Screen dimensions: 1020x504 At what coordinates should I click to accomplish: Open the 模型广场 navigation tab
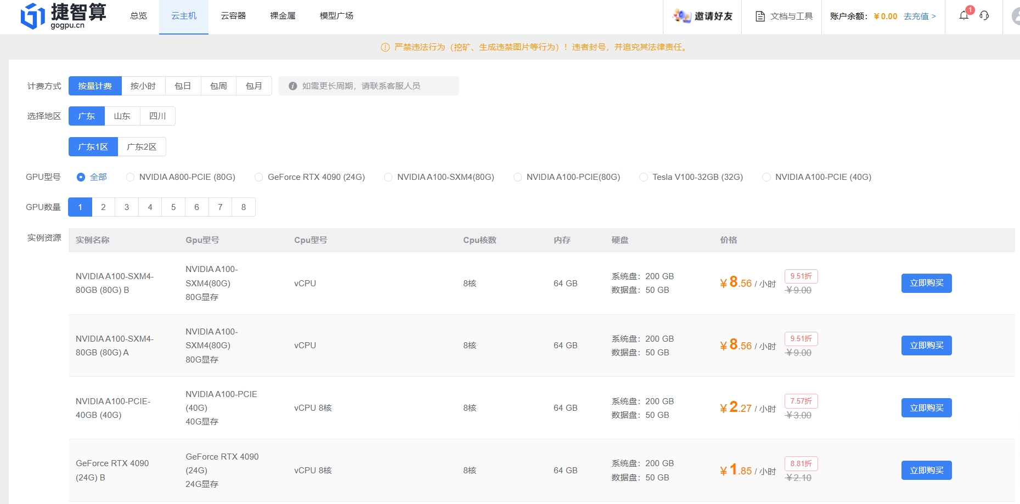click(x=336, y=16)
